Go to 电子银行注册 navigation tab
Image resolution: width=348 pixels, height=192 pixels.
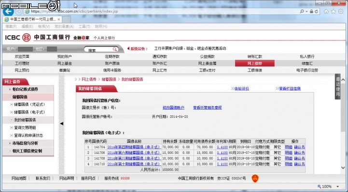[x=307, y=70]
